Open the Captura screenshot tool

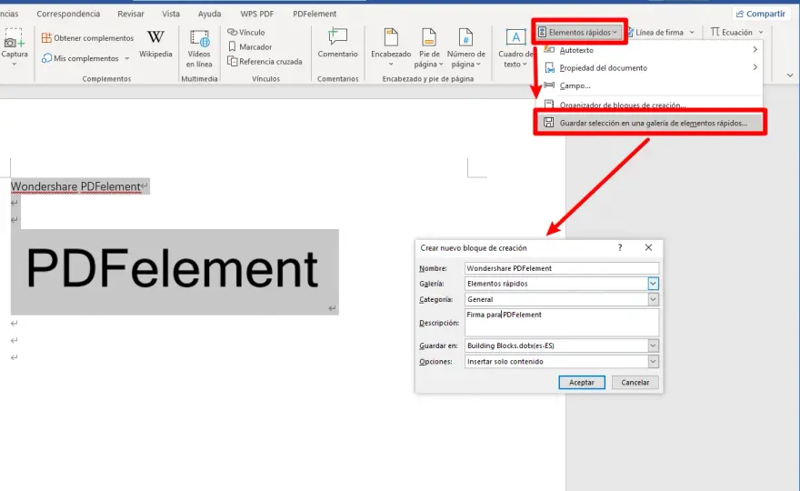pyautogui.click(x=14, y=47)
